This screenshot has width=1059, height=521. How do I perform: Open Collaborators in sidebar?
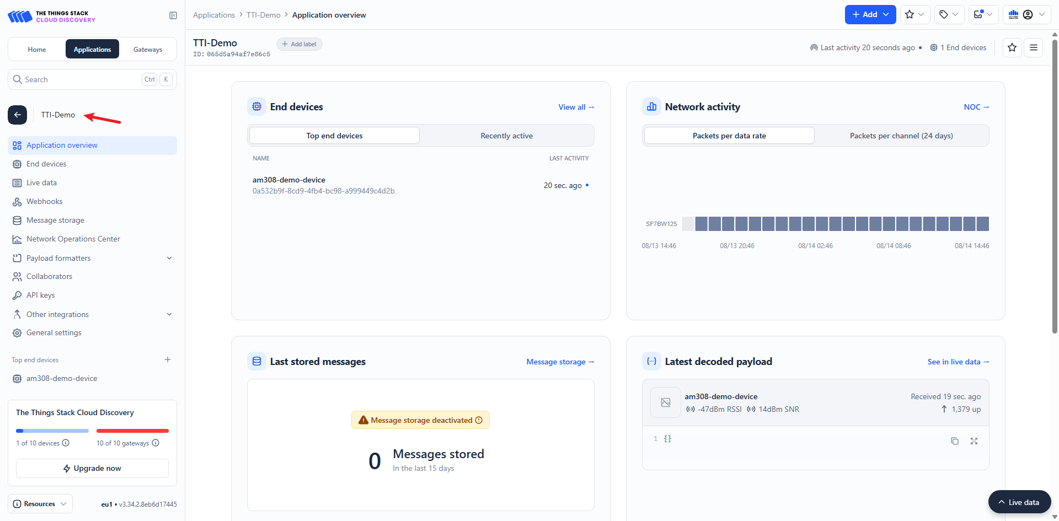coord(92,277)
